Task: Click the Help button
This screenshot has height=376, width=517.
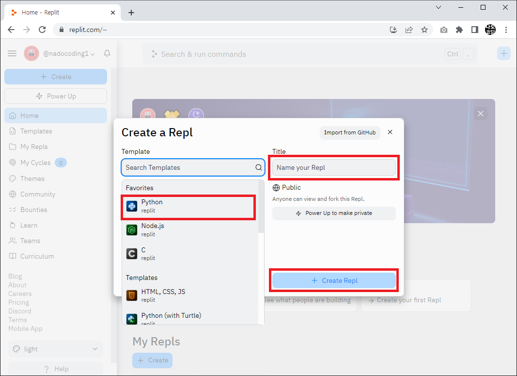Action: click(x=56, y=369)
